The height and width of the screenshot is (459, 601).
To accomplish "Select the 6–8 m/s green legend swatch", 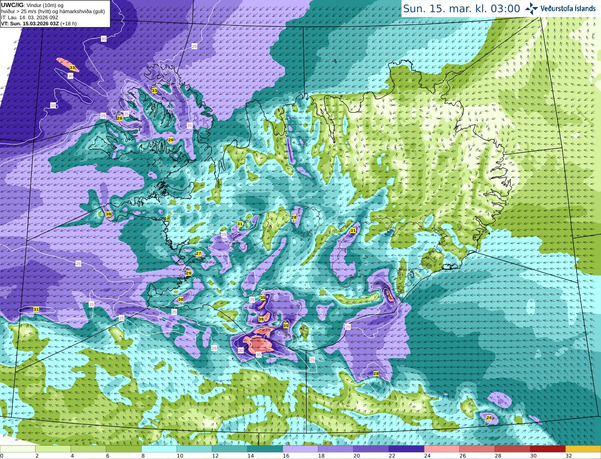I will click(123, 449).
